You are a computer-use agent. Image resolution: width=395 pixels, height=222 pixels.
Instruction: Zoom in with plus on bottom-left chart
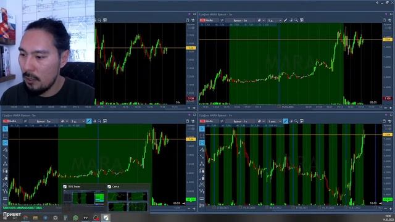coord(194,208)
